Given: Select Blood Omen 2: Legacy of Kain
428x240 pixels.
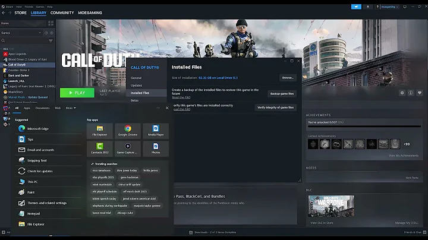Looking at the screenshot, I should (x=27, y=59).
